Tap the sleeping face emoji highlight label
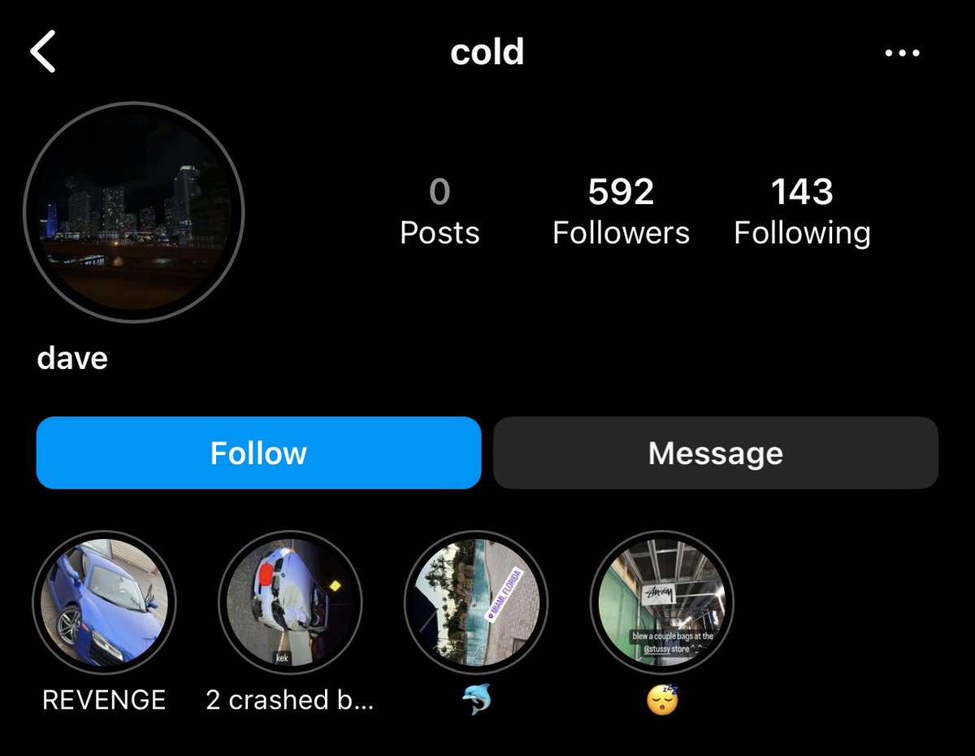Viewport: 975px width, 756px height. point(662,700)
